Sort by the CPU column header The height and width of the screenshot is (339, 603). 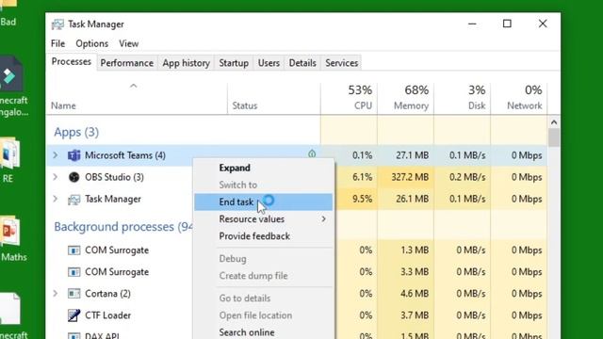point(349,98)
